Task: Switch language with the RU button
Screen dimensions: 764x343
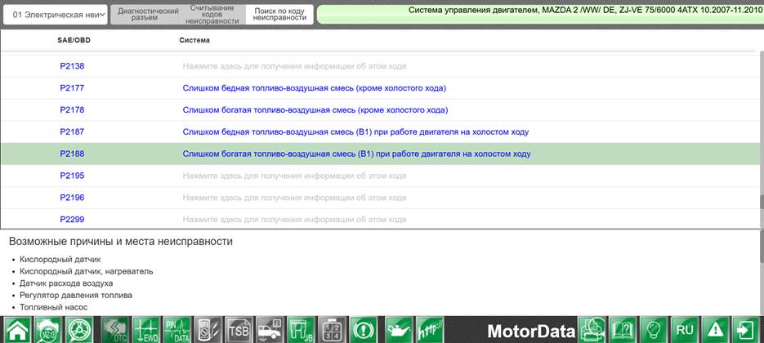Action: (x=685, y=329)
